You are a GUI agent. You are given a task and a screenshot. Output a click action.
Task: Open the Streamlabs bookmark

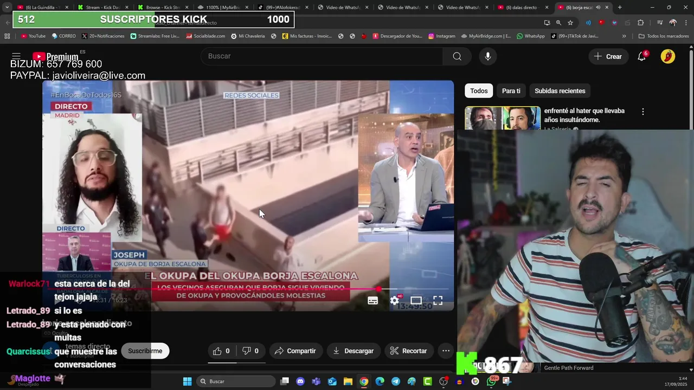(x=155, y=36)
